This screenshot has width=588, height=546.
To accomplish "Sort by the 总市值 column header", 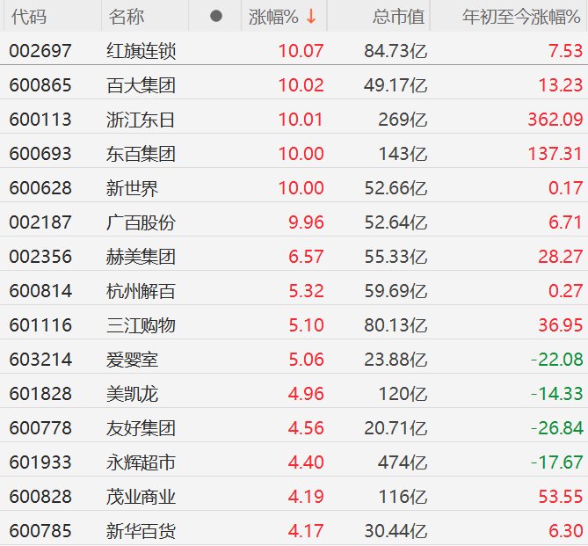I will (x=398, y=17).
